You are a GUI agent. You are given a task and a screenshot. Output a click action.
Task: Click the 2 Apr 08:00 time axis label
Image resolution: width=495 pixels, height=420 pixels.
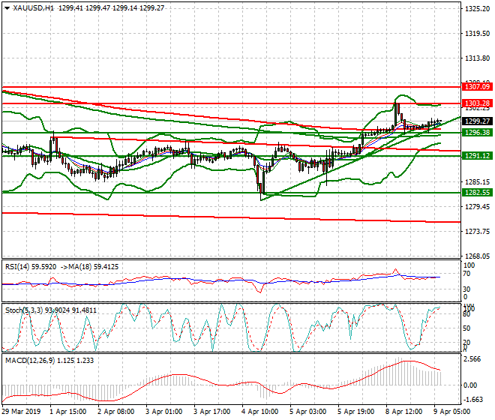115,412
